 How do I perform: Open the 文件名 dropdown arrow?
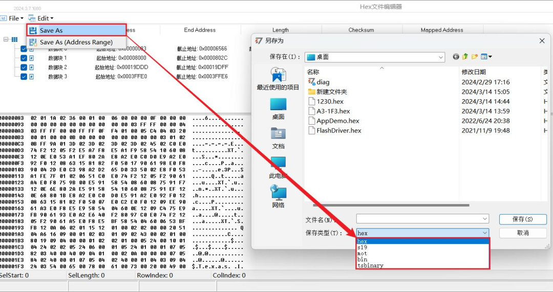point(485,219)
